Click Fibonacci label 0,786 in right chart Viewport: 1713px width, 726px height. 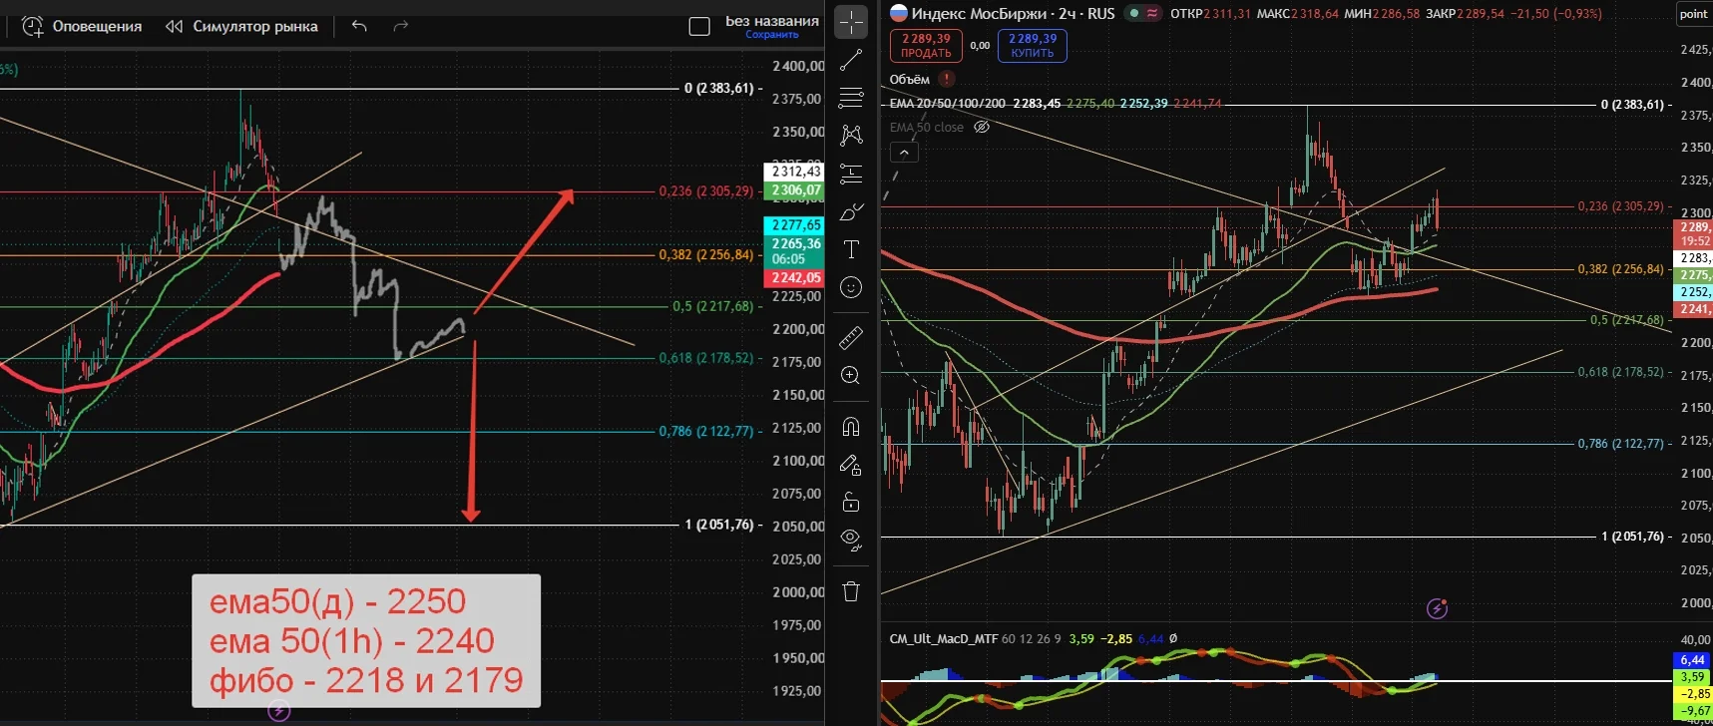[x=1621, y=444]
